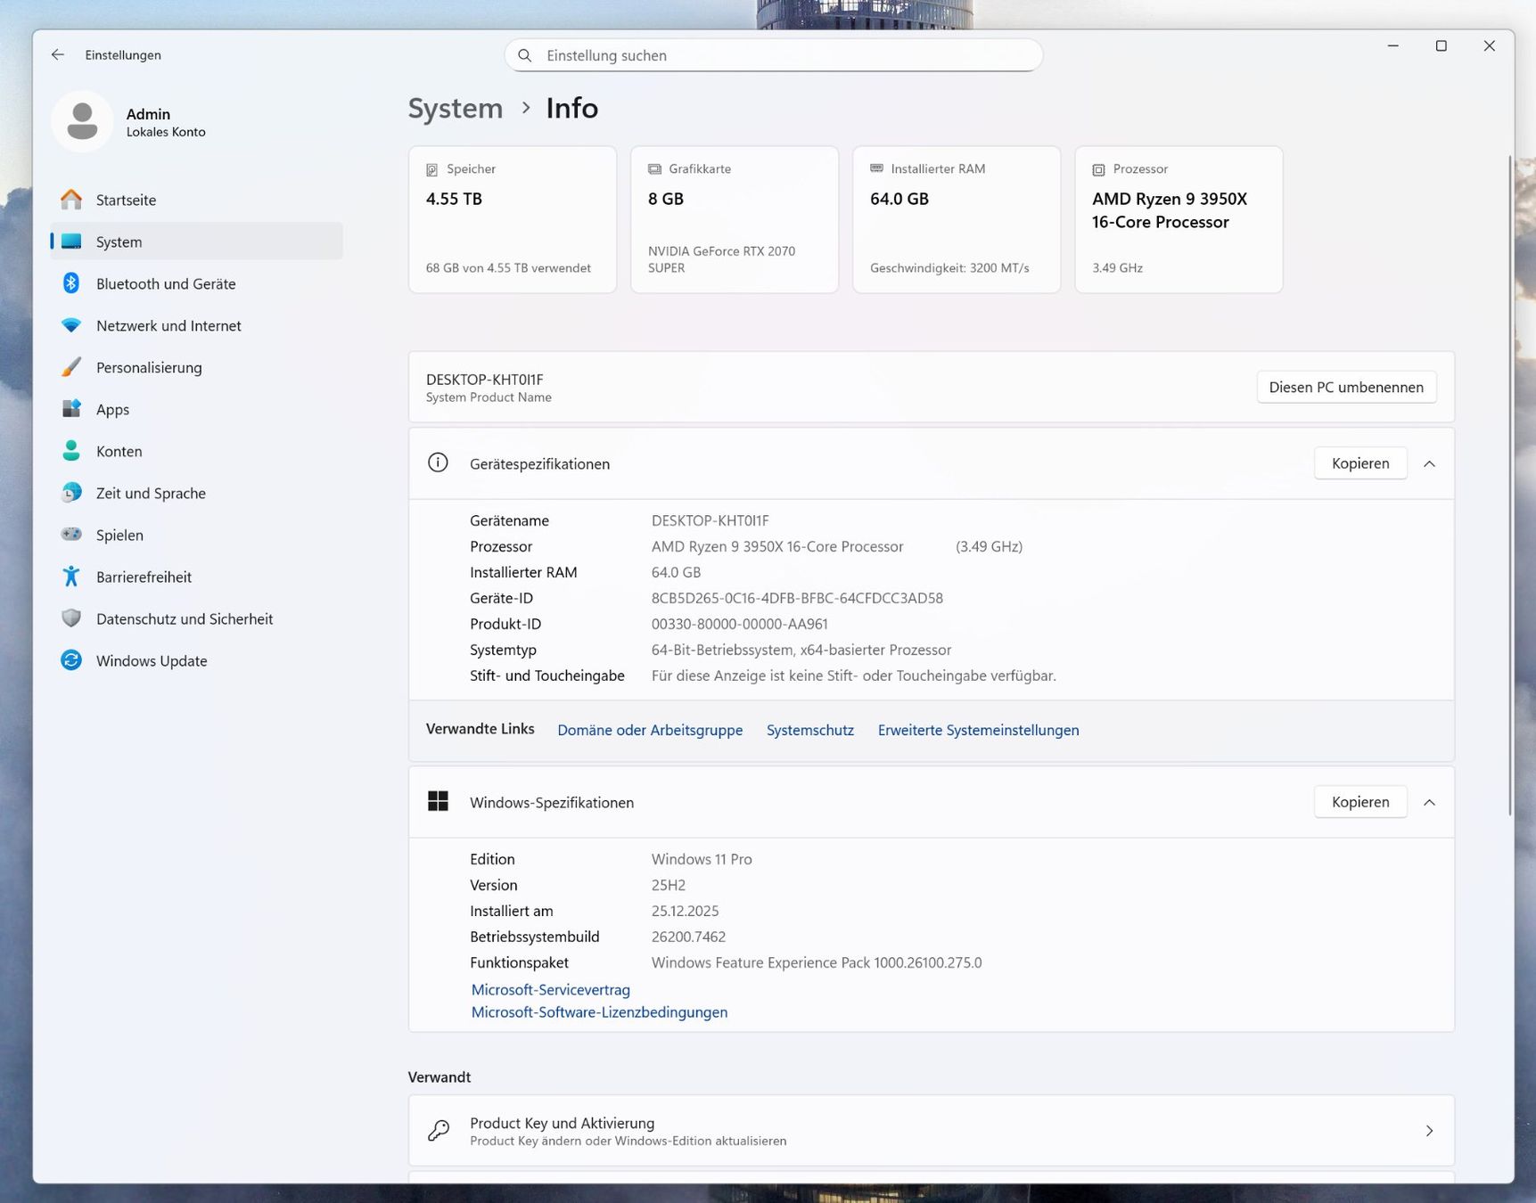Focus the Einstellung suchen search field
The image size is (1536, 1203).
pyautogui.click(x=774, y=55)
